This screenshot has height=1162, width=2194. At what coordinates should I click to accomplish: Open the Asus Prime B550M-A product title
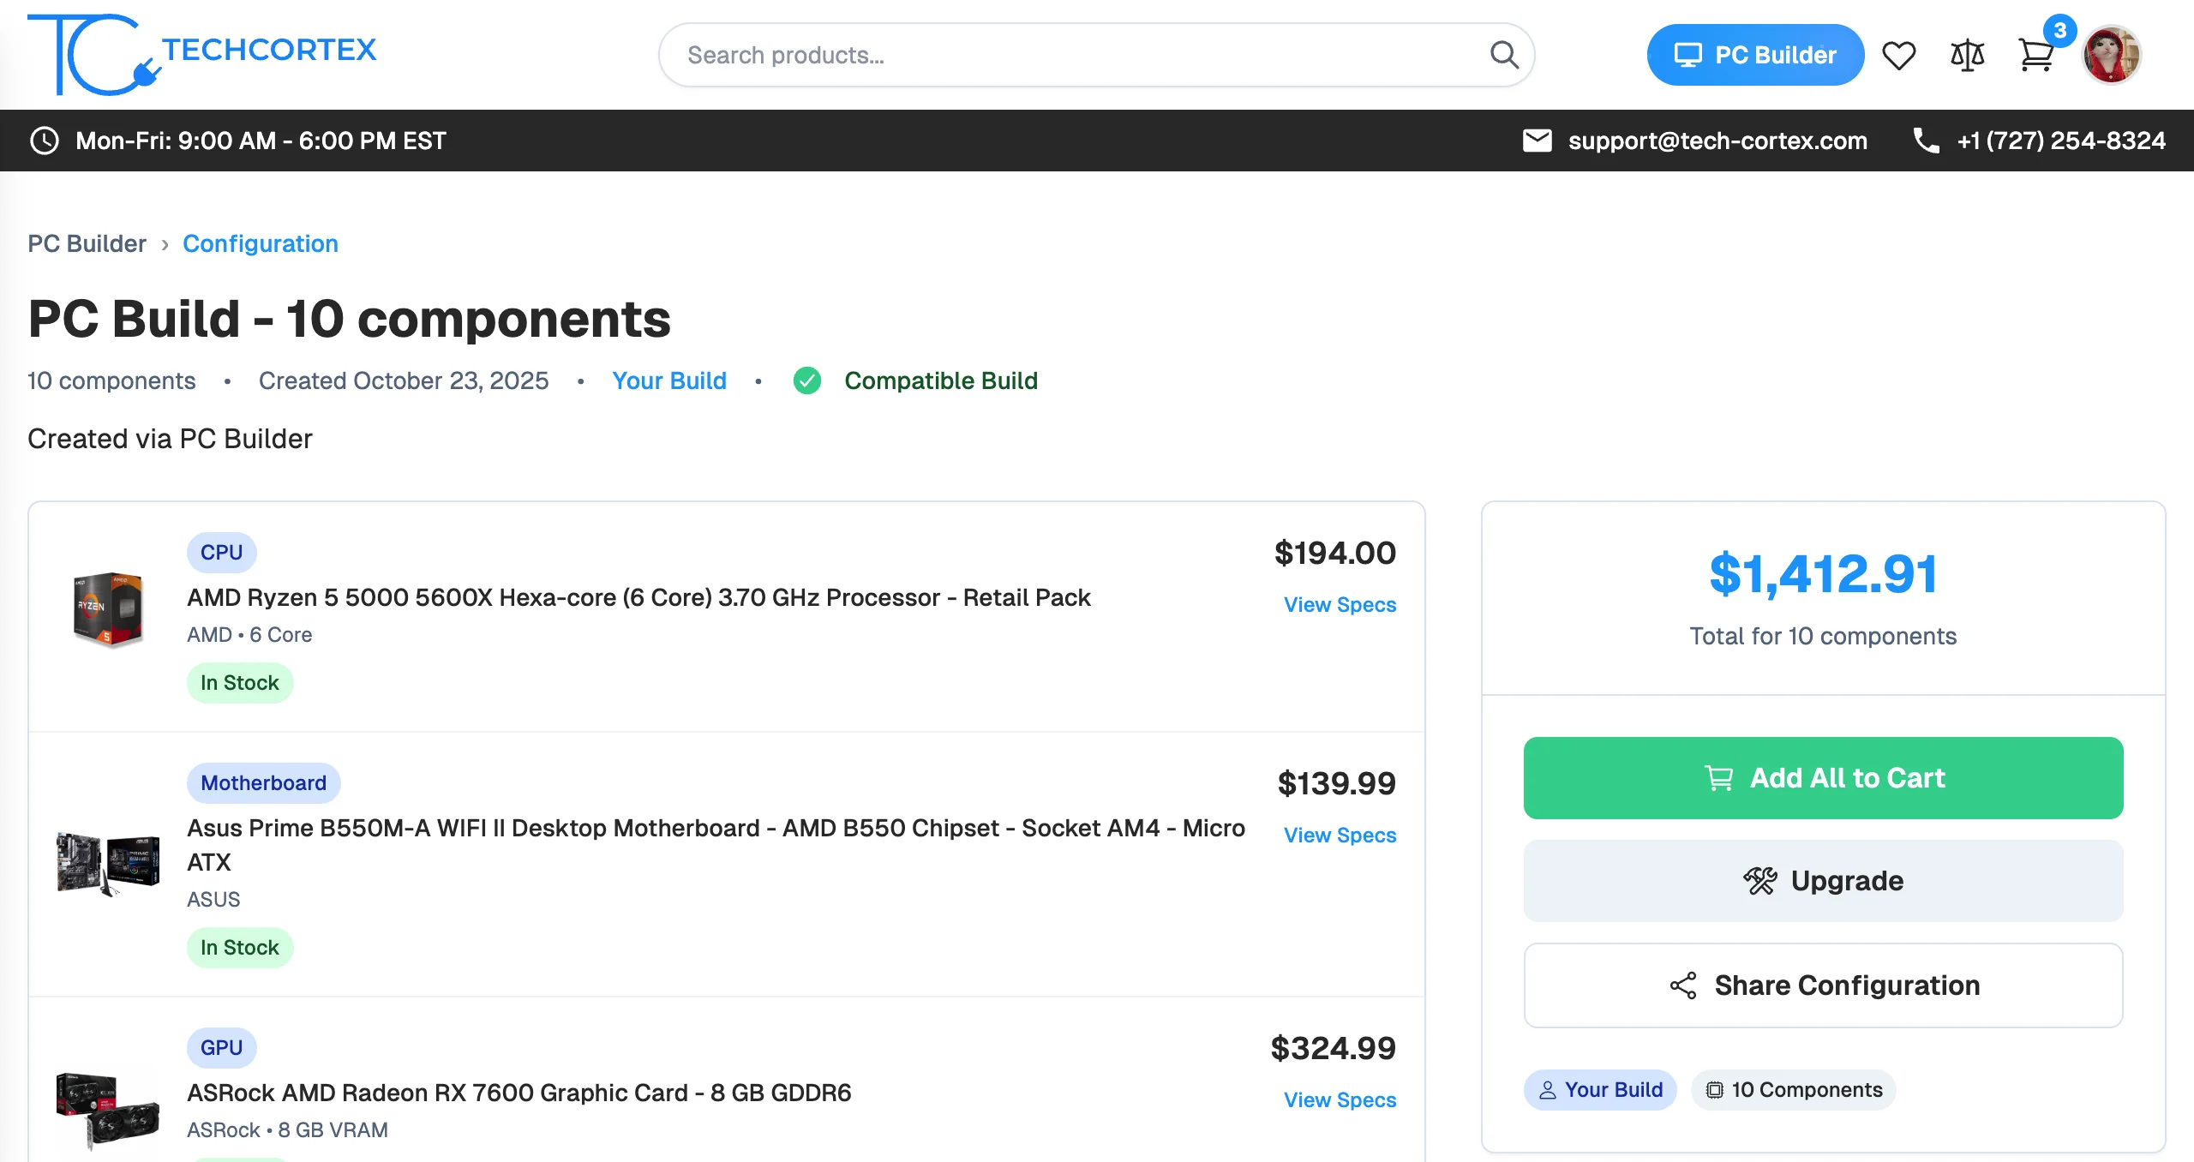point(716,845)
